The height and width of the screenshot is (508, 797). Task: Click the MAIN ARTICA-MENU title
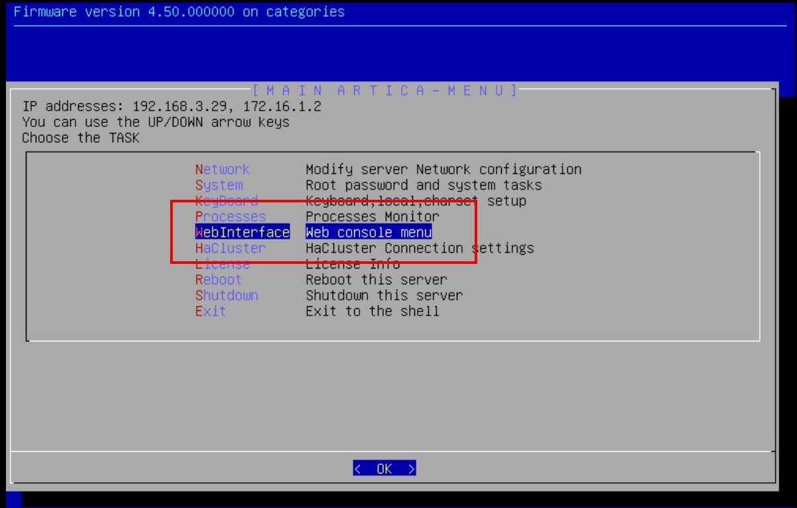click(385, 90)
